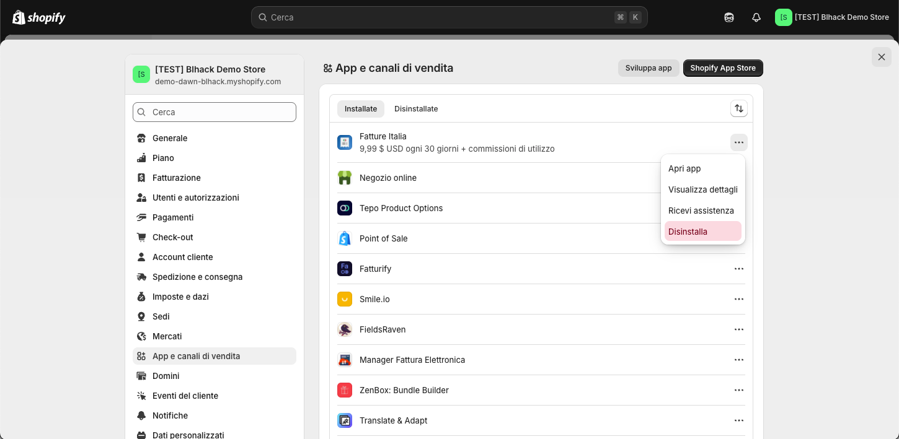This screenshot has width=899, height=439.
Task: Click the Fatturify app icon
Action: (x=345, y=269)
